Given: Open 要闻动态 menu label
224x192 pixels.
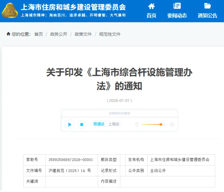Looking at the screenshot, I should 177,16.
